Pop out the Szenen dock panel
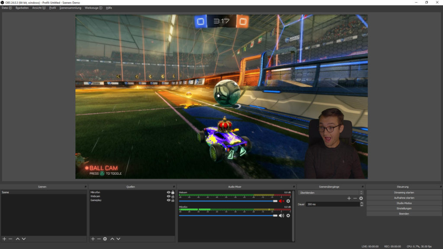This screenshot has width=443, height=249. (x=85, y=187)
